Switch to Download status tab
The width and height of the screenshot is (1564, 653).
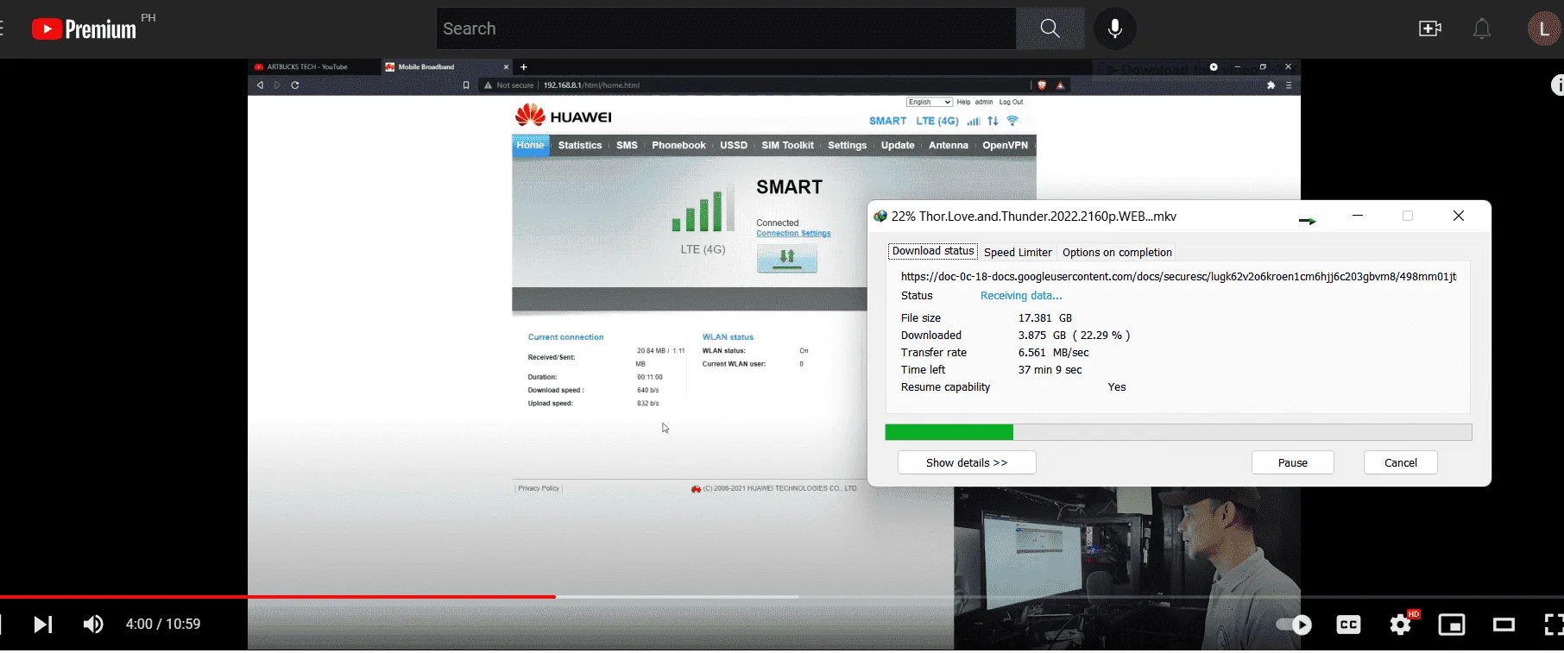(x=933, y=251)
